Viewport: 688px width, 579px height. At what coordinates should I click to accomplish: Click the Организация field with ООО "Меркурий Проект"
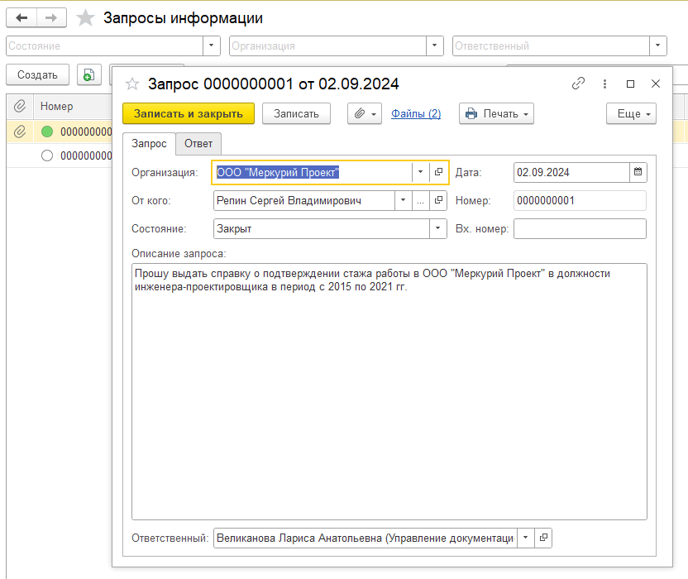313,172
